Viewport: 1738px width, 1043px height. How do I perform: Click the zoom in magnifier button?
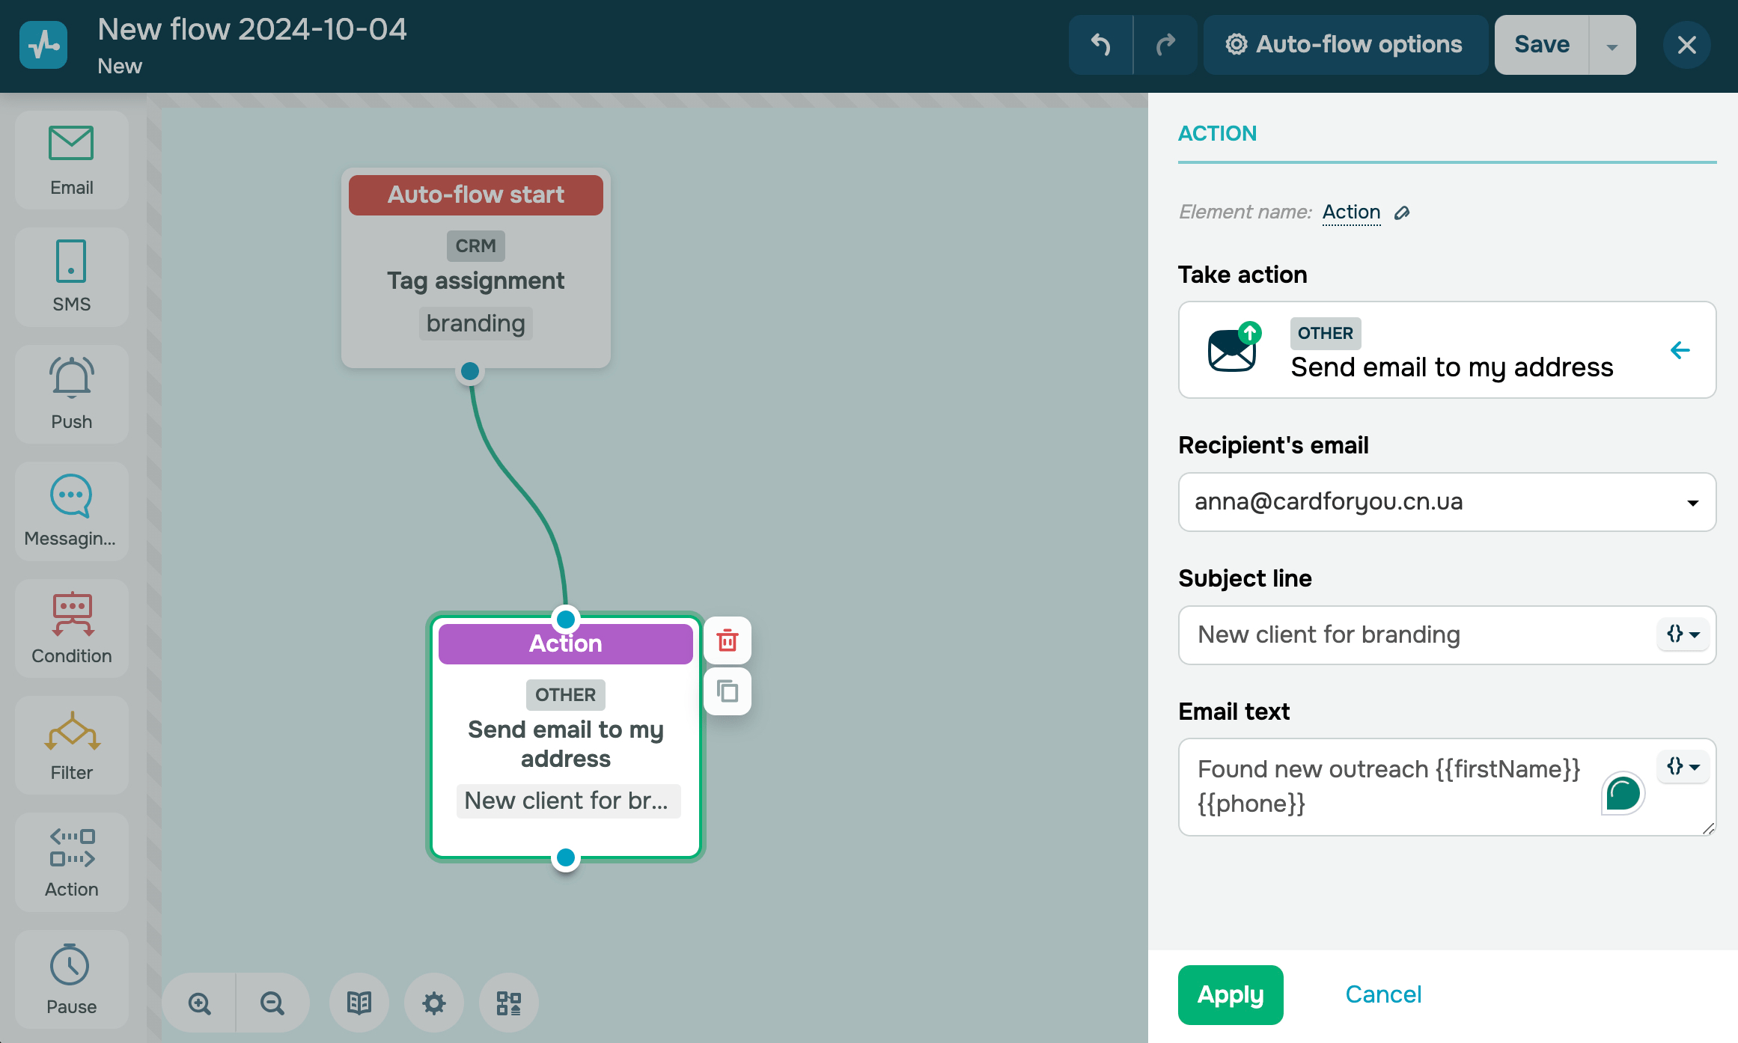tap(200, 1003)
